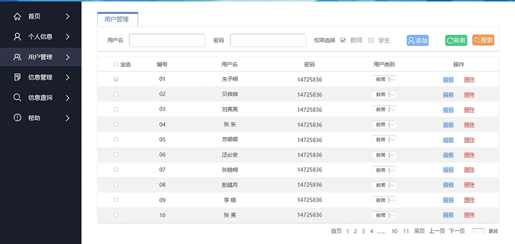Click the 信息管理 document icon
Image resolution: width=515 pixels, height=244 pixels.
point(17,77)
